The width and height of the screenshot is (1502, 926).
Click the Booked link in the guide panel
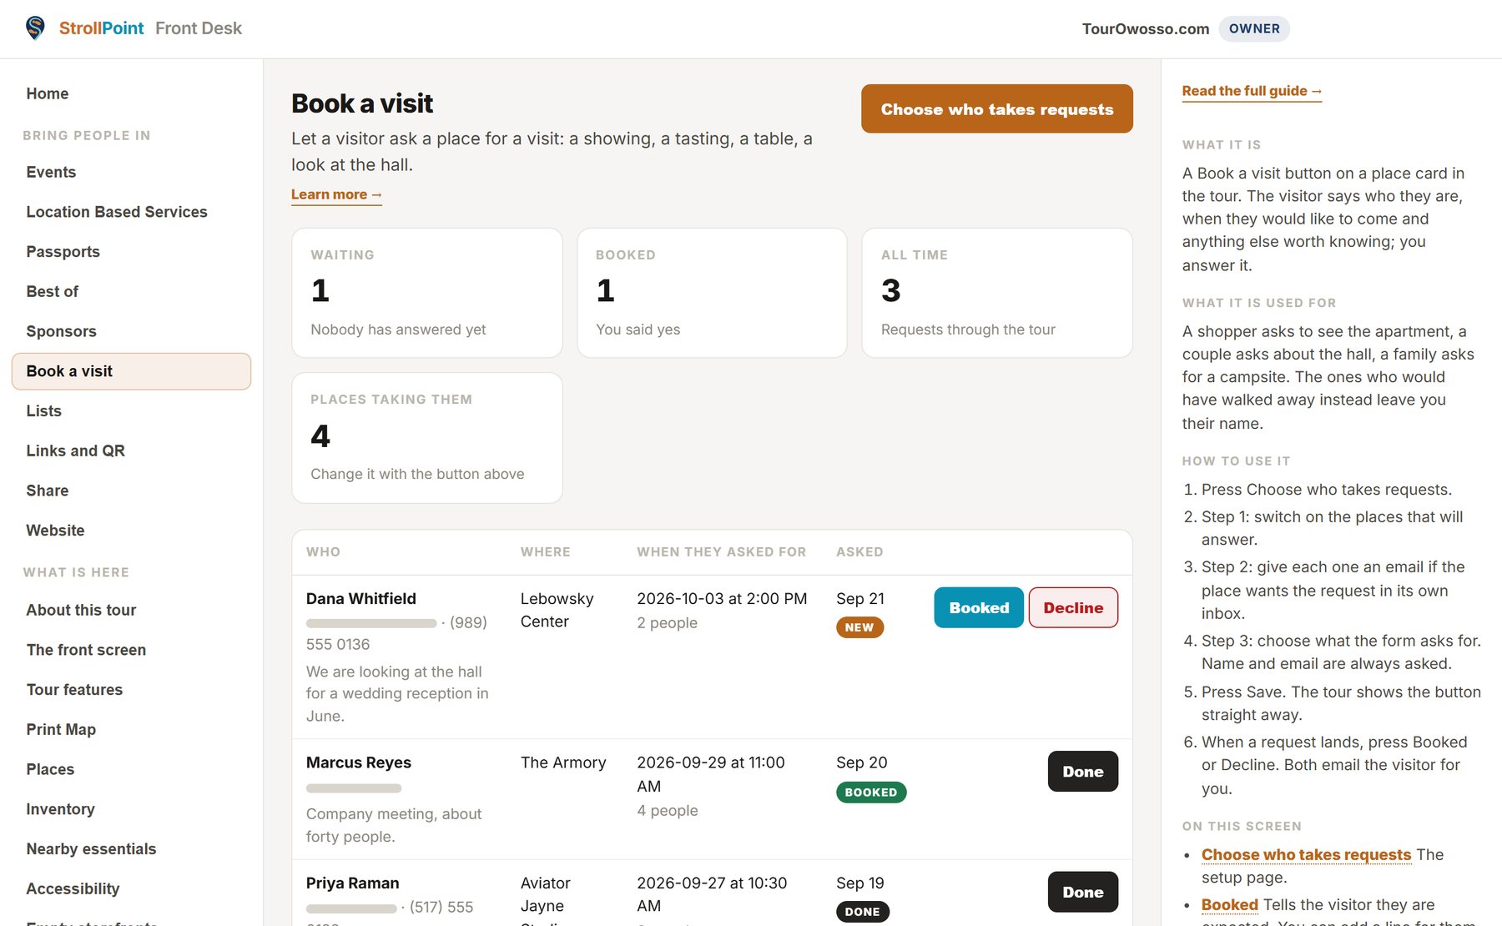(x=1229, y=904)
